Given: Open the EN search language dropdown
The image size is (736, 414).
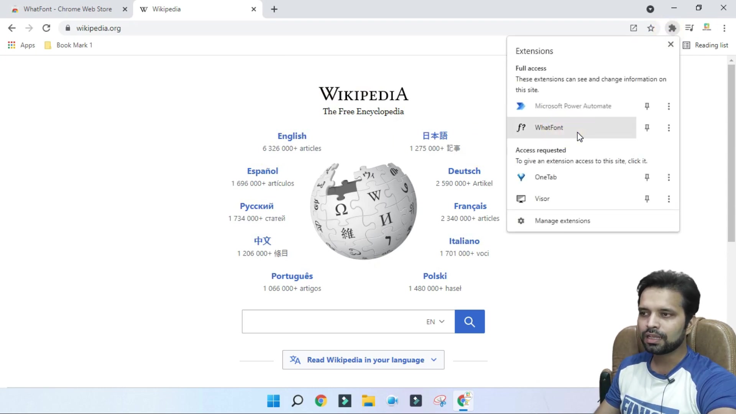Looking at the screenshot, I should click(x=435, y=322).
